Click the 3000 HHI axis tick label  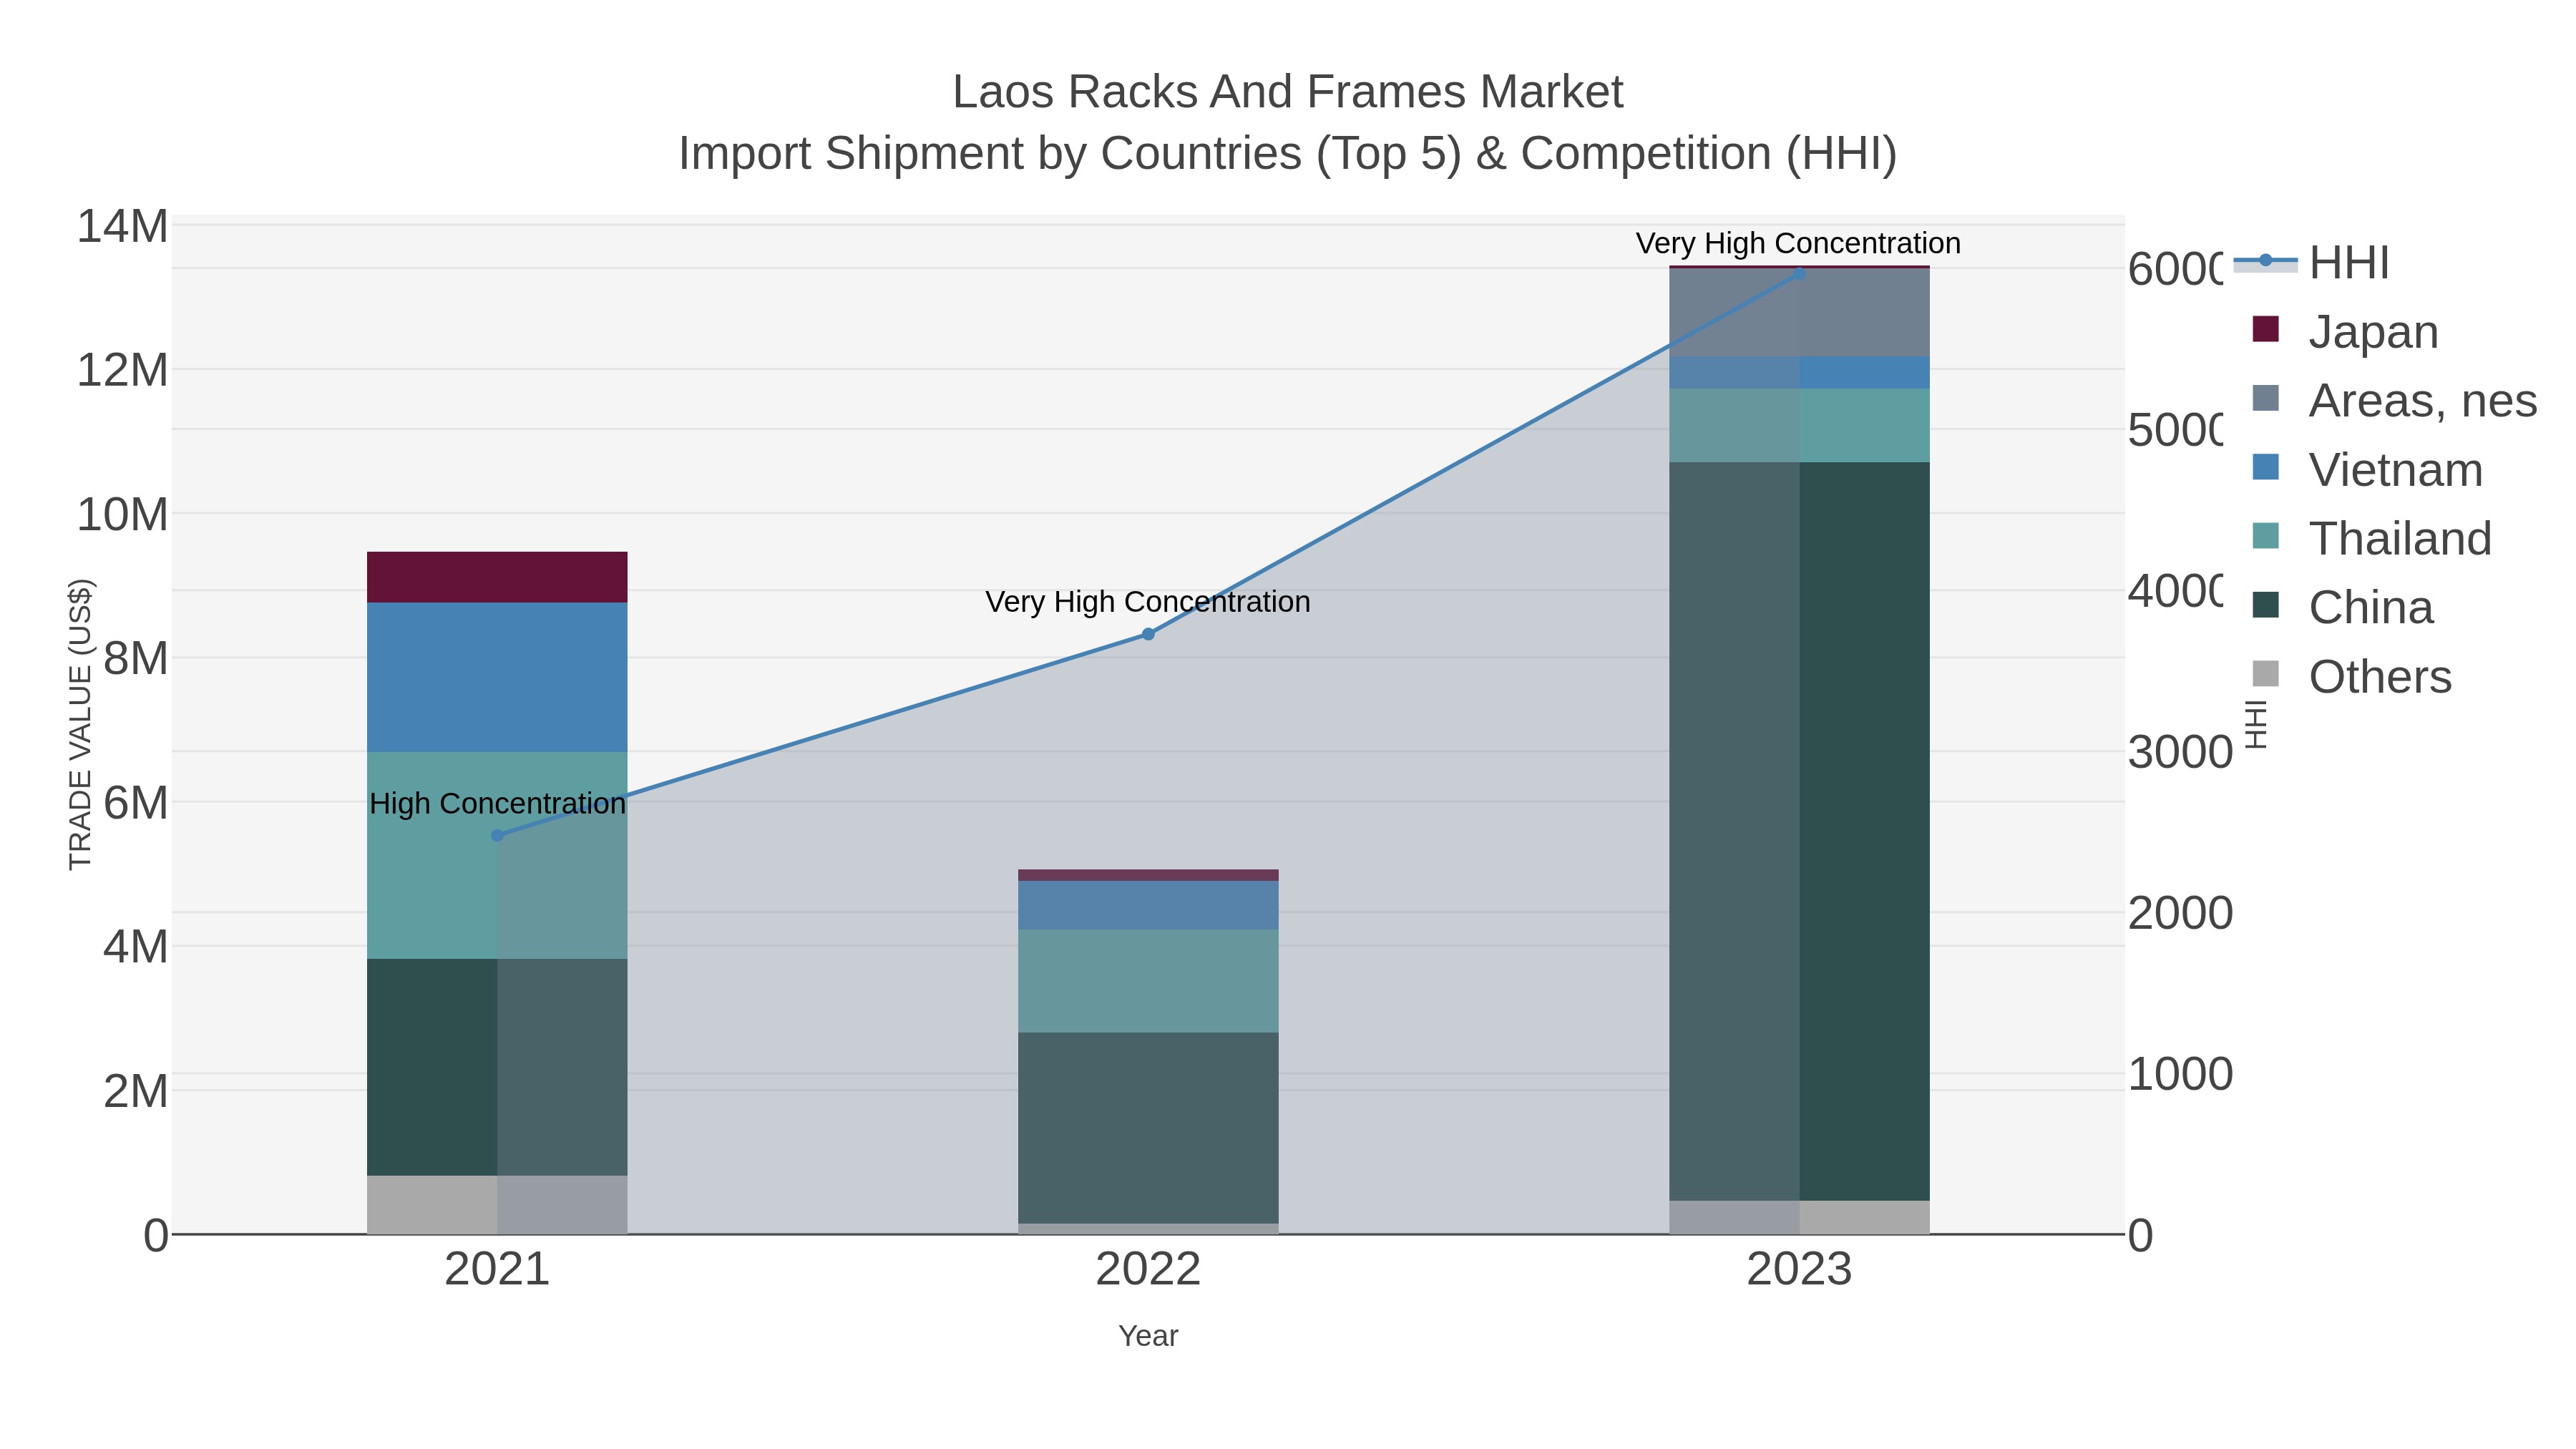[2180, 752]
